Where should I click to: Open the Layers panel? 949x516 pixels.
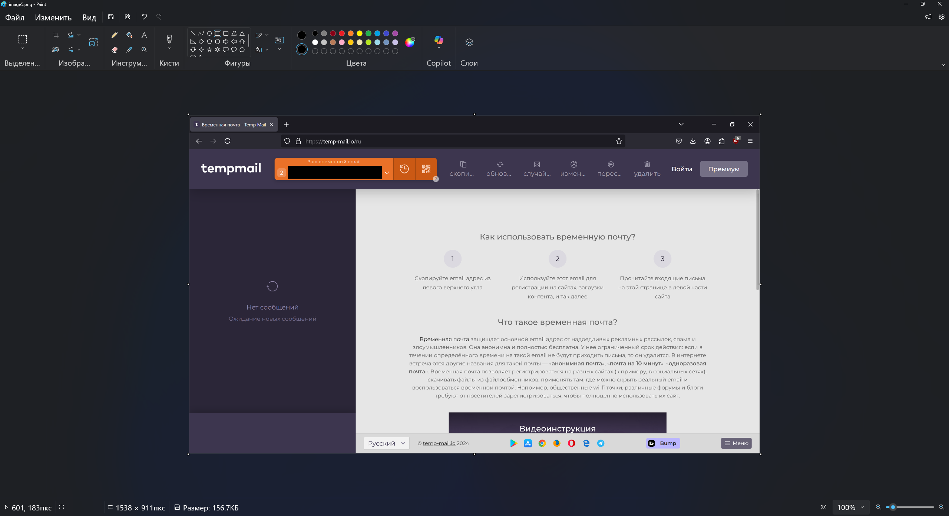coord(469,42)
